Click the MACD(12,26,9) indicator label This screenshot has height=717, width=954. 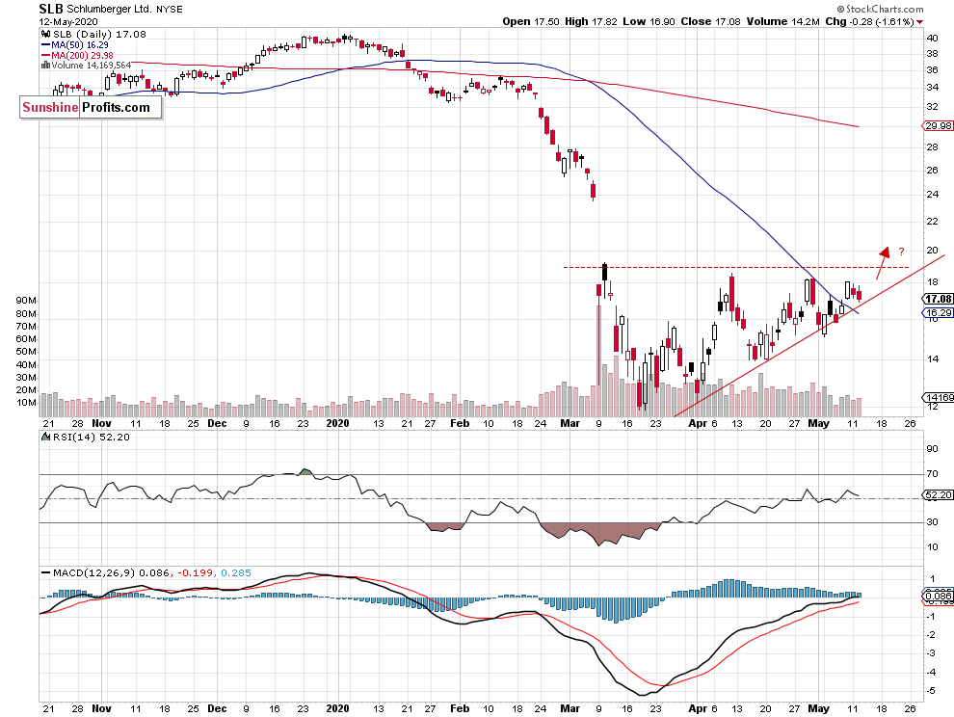coord(94,572)
